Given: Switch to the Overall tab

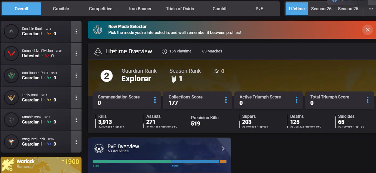Looking at the screenshot, I should (21, 9).
